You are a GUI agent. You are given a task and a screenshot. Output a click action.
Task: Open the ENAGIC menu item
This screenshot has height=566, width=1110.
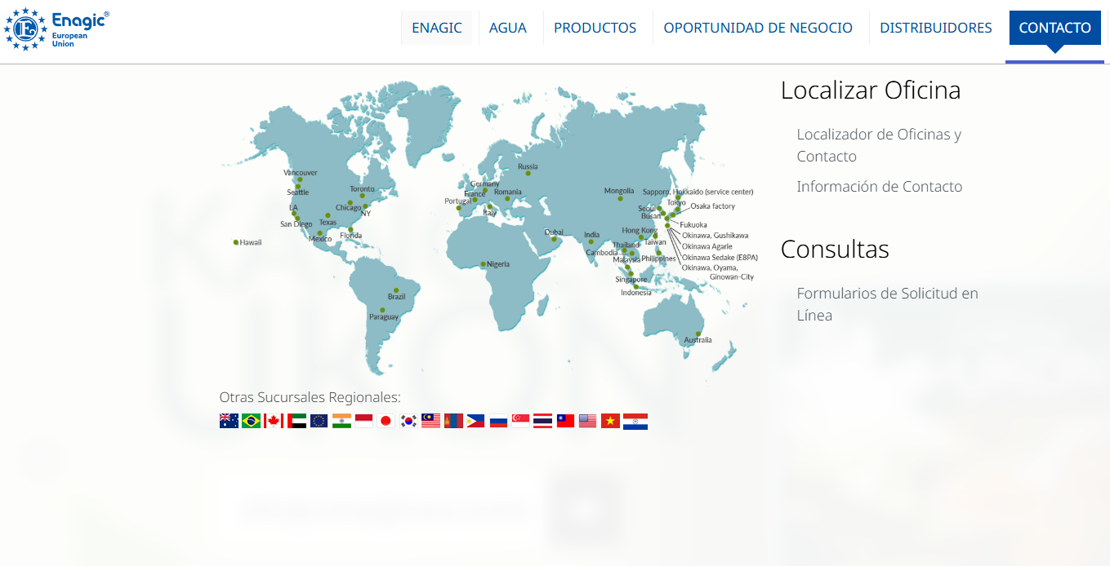437,28
